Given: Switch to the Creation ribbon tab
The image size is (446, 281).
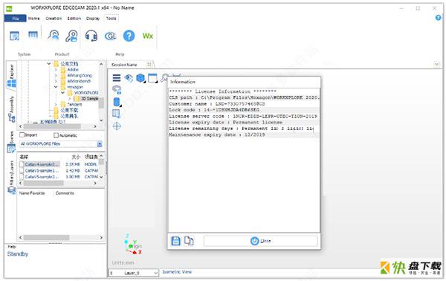Looking at the screenshot, I should pyautogui.click(x=54, y=18).
